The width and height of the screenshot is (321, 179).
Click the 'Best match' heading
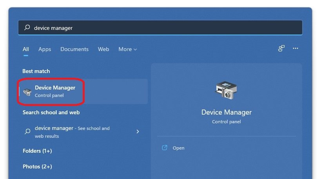coord(36,71)
